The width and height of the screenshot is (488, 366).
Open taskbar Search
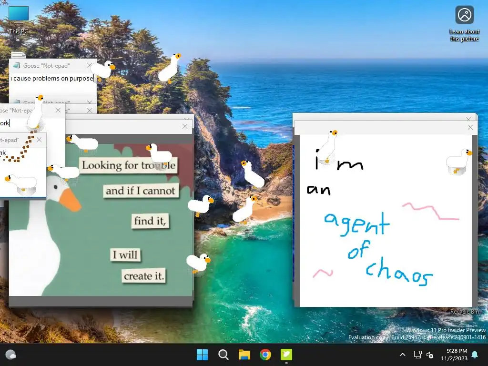[x=223, y=355]
